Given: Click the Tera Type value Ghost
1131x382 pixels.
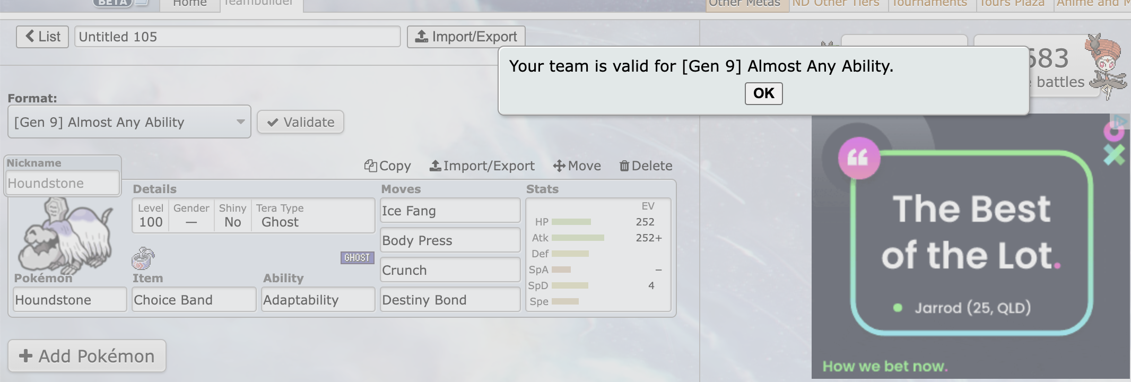Looking at the screenshot, I should [280, 222].
